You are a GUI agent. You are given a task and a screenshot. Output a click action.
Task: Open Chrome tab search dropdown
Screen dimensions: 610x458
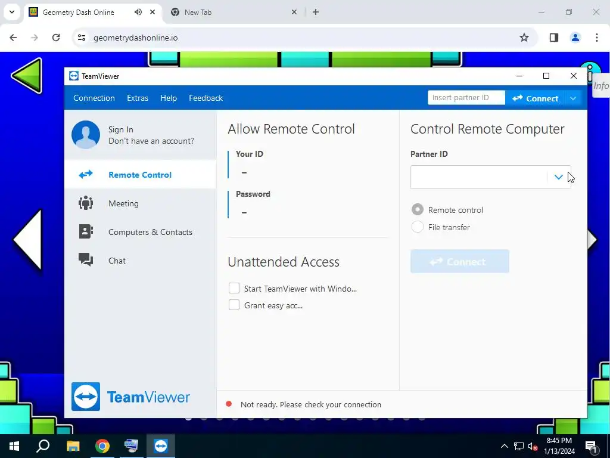pyautogui.click(x=12, y=12)
